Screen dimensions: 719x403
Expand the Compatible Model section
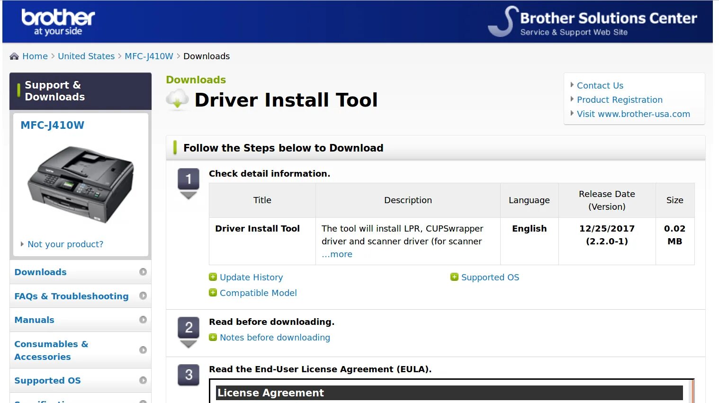click(x=258, y=293)
